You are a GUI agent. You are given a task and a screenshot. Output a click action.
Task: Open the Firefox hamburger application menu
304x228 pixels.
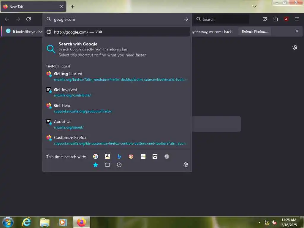tap(297, 19)
